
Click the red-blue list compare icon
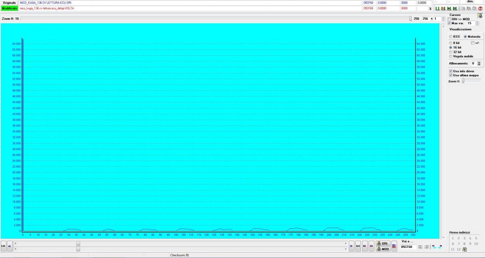point(394,246)
